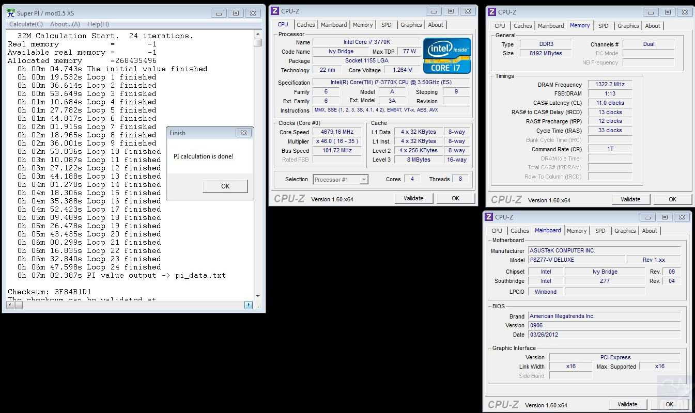Screen dimensions: 695x413
Task: Confirm the PI calculation done dialog with OK
Action: pyautogui.click(x=225, y=186)
